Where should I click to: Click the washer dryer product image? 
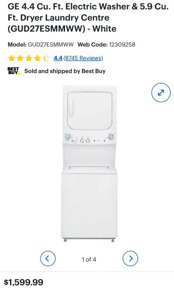[89, 164]
